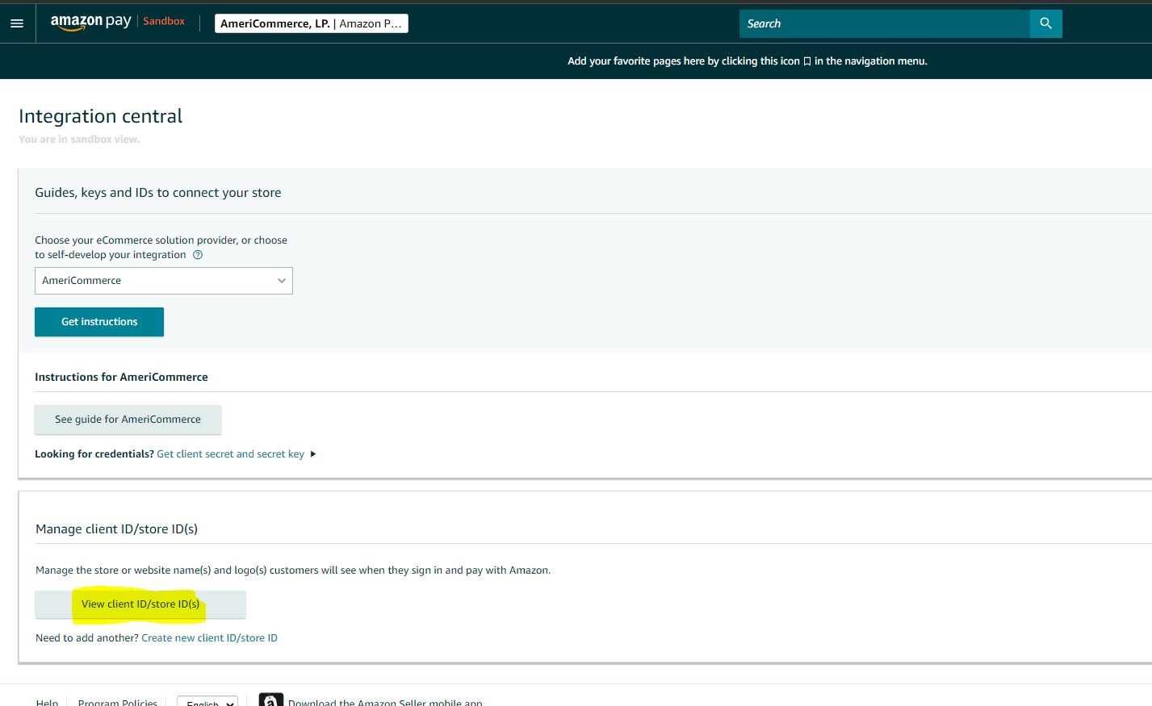Click Guides, keys and IDs section heading
Screen dimensions: 1152x706
(158, 193)
